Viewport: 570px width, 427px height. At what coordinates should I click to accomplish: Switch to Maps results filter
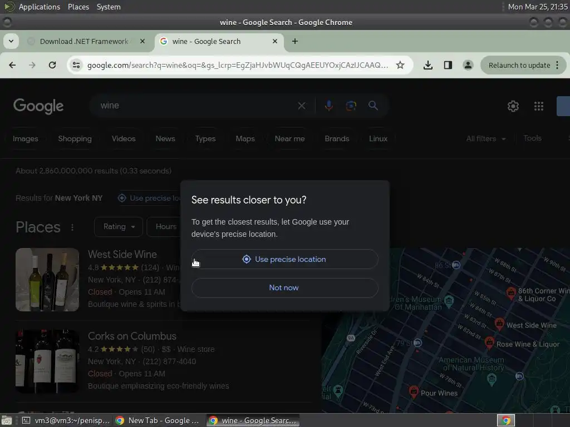[x=245, y=138]
